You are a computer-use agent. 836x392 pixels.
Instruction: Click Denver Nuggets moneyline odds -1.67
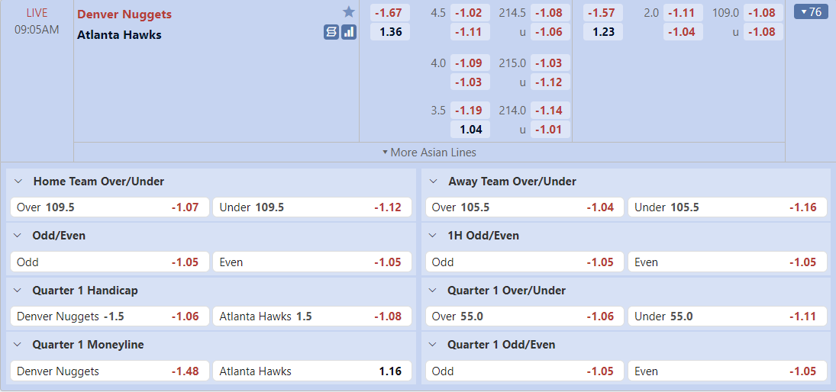[x=390, y=13]
